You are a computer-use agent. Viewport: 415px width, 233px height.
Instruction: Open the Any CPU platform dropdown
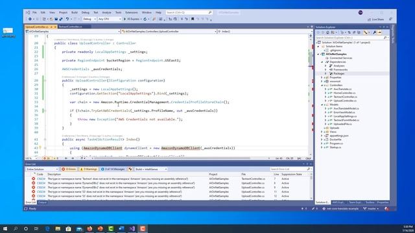point(110,19)
